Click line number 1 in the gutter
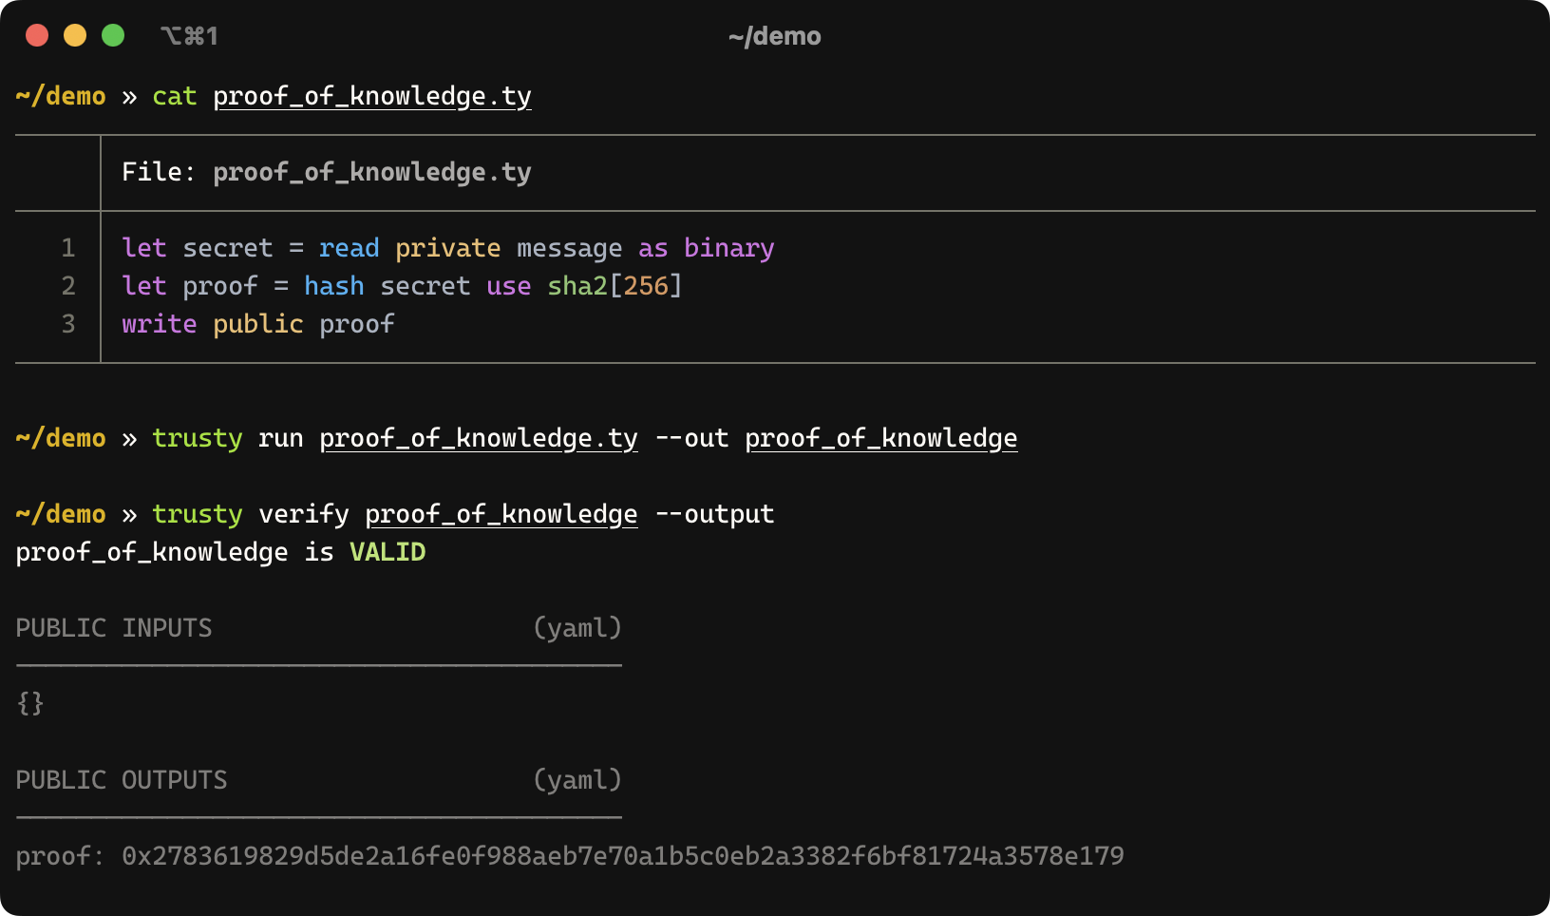 (68, 248)
